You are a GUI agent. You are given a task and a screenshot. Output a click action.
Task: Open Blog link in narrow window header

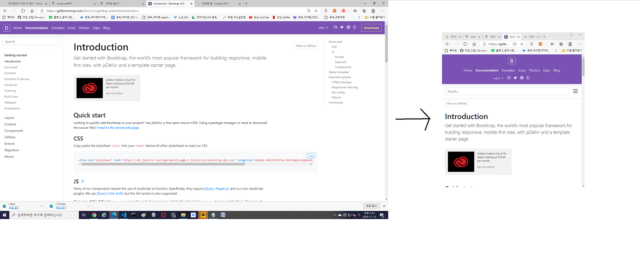click(557, 70)
